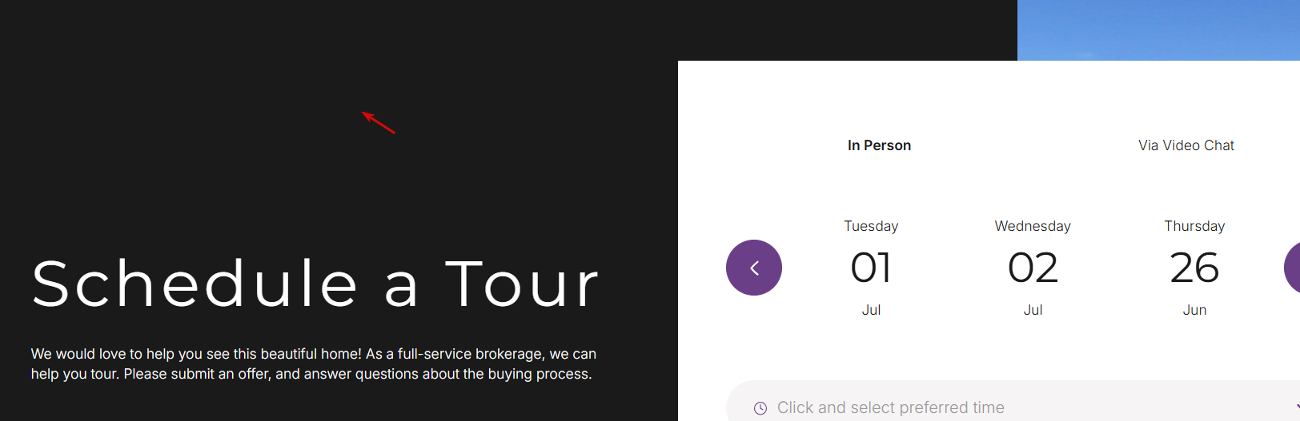The height and width of the screenshot is (421, 1300).
Task: Choose Wednesday 02 Jul as tour date
Action: point(1033,268)
